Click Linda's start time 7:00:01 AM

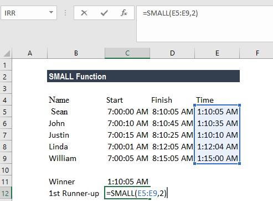[127, 147]
